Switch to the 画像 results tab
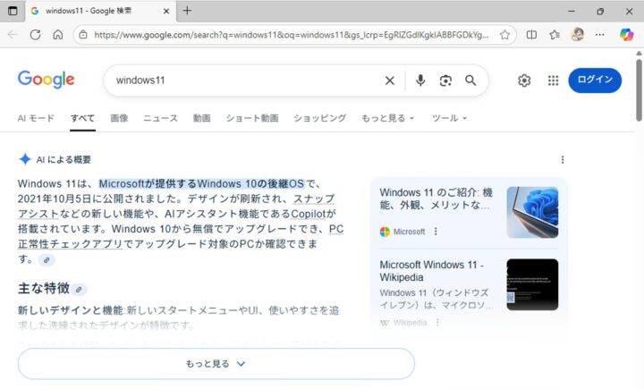644x389 pixels. click(119, 118)
